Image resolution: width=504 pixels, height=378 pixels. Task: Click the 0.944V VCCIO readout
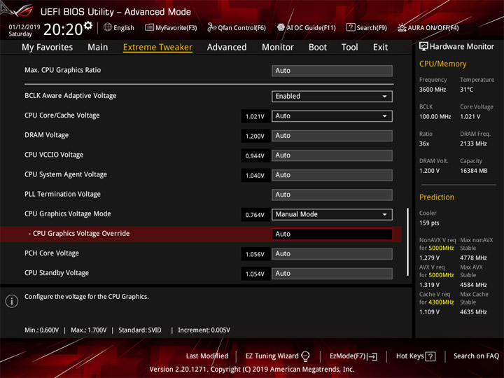(x=255, y=156)
